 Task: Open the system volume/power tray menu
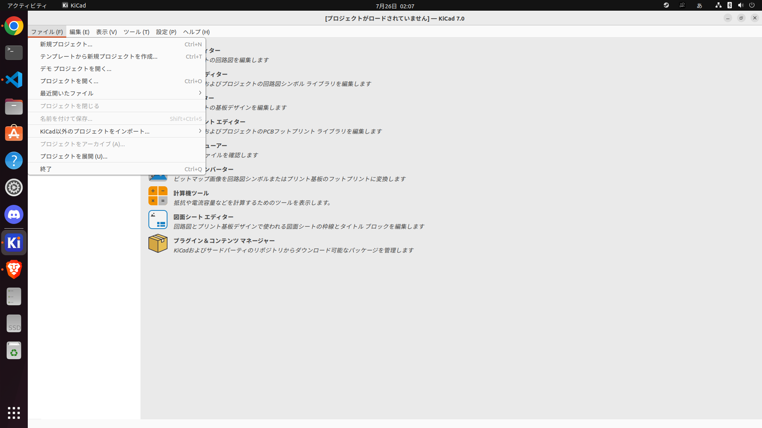tap(741, 6)
